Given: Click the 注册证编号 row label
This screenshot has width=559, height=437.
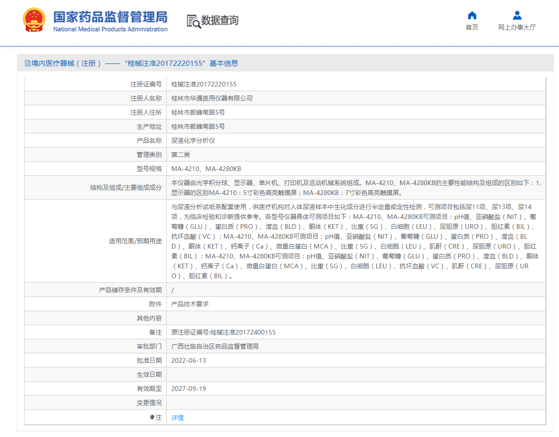Looking at the screenshot, I should [146, 84].
